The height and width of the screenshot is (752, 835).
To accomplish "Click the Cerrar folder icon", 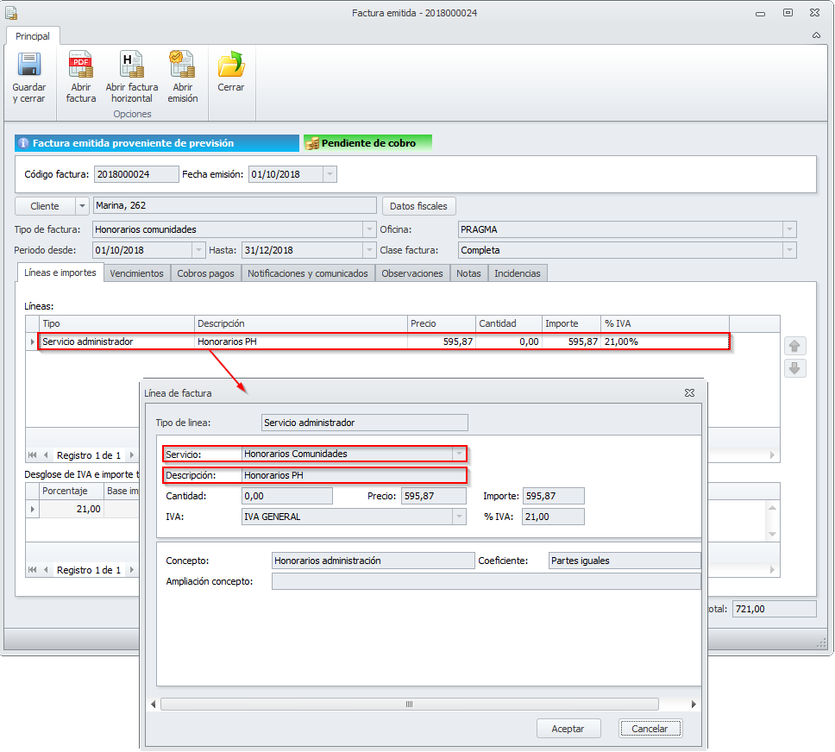I will click(230, 66).
